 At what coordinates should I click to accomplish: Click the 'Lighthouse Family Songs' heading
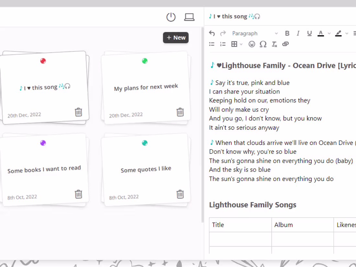click(253, 205)
